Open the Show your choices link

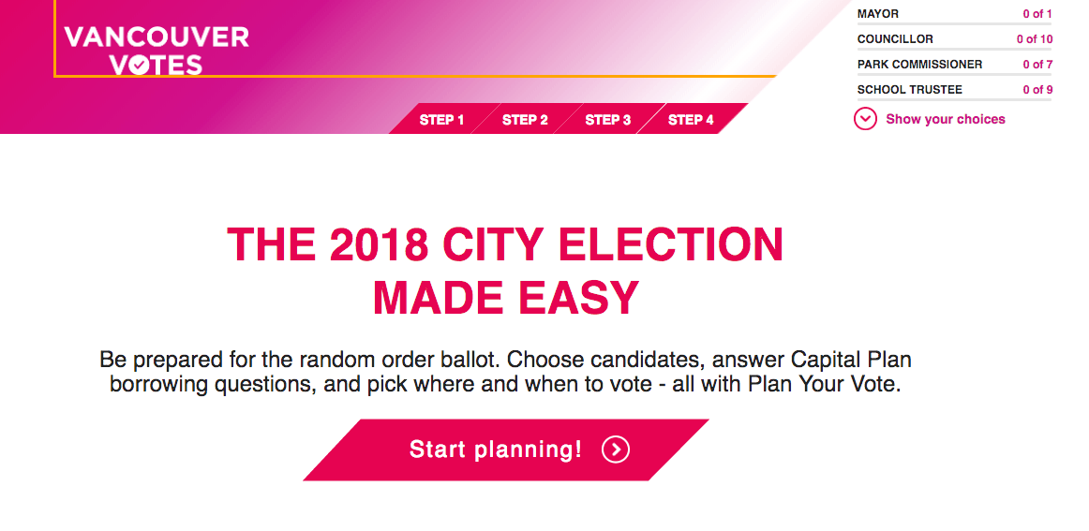coord(946,119)
